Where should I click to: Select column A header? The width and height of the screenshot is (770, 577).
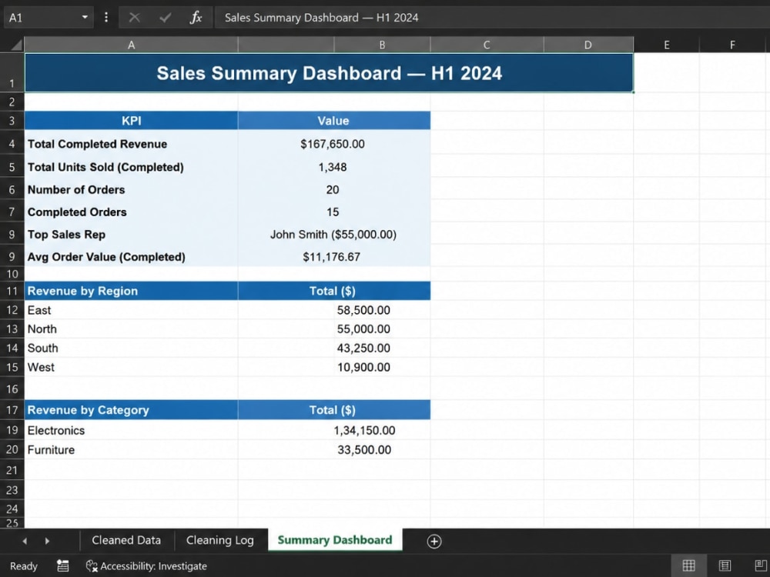point(131,45)
